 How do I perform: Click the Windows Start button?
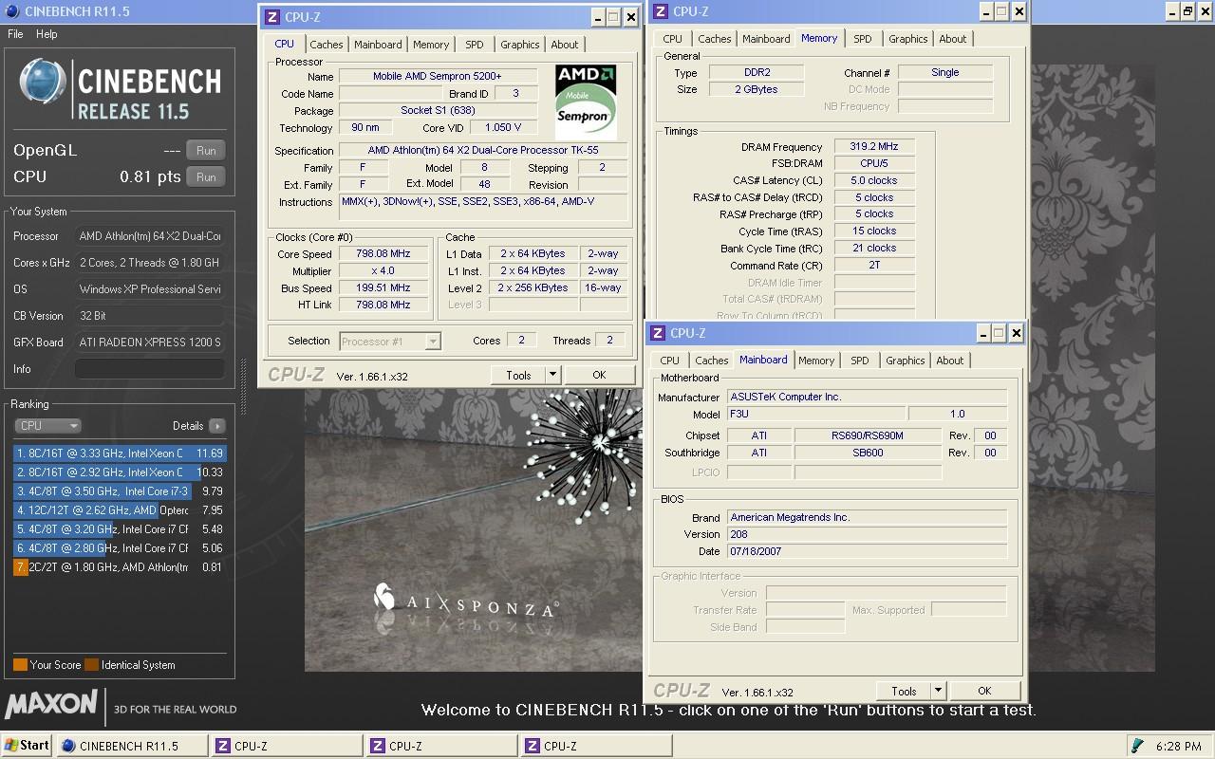pos(28,745)
